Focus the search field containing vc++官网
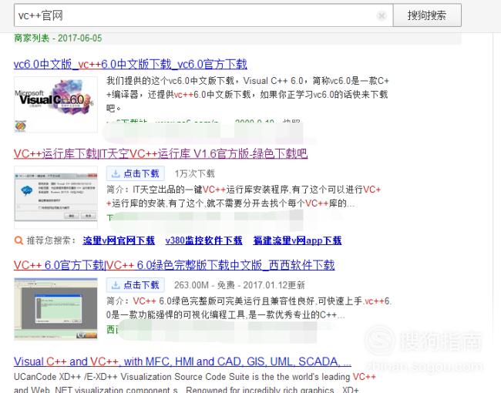 [203, 15]
